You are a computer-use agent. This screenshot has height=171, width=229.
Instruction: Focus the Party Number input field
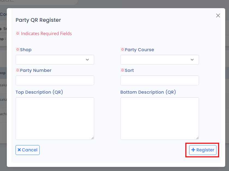click(55, 80)
